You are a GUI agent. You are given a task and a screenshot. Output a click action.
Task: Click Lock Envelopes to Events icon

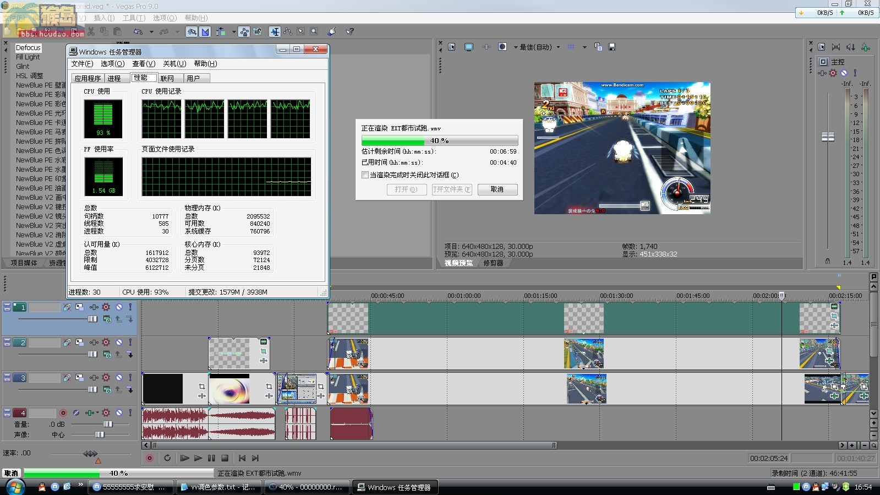(x=244, y=32)
